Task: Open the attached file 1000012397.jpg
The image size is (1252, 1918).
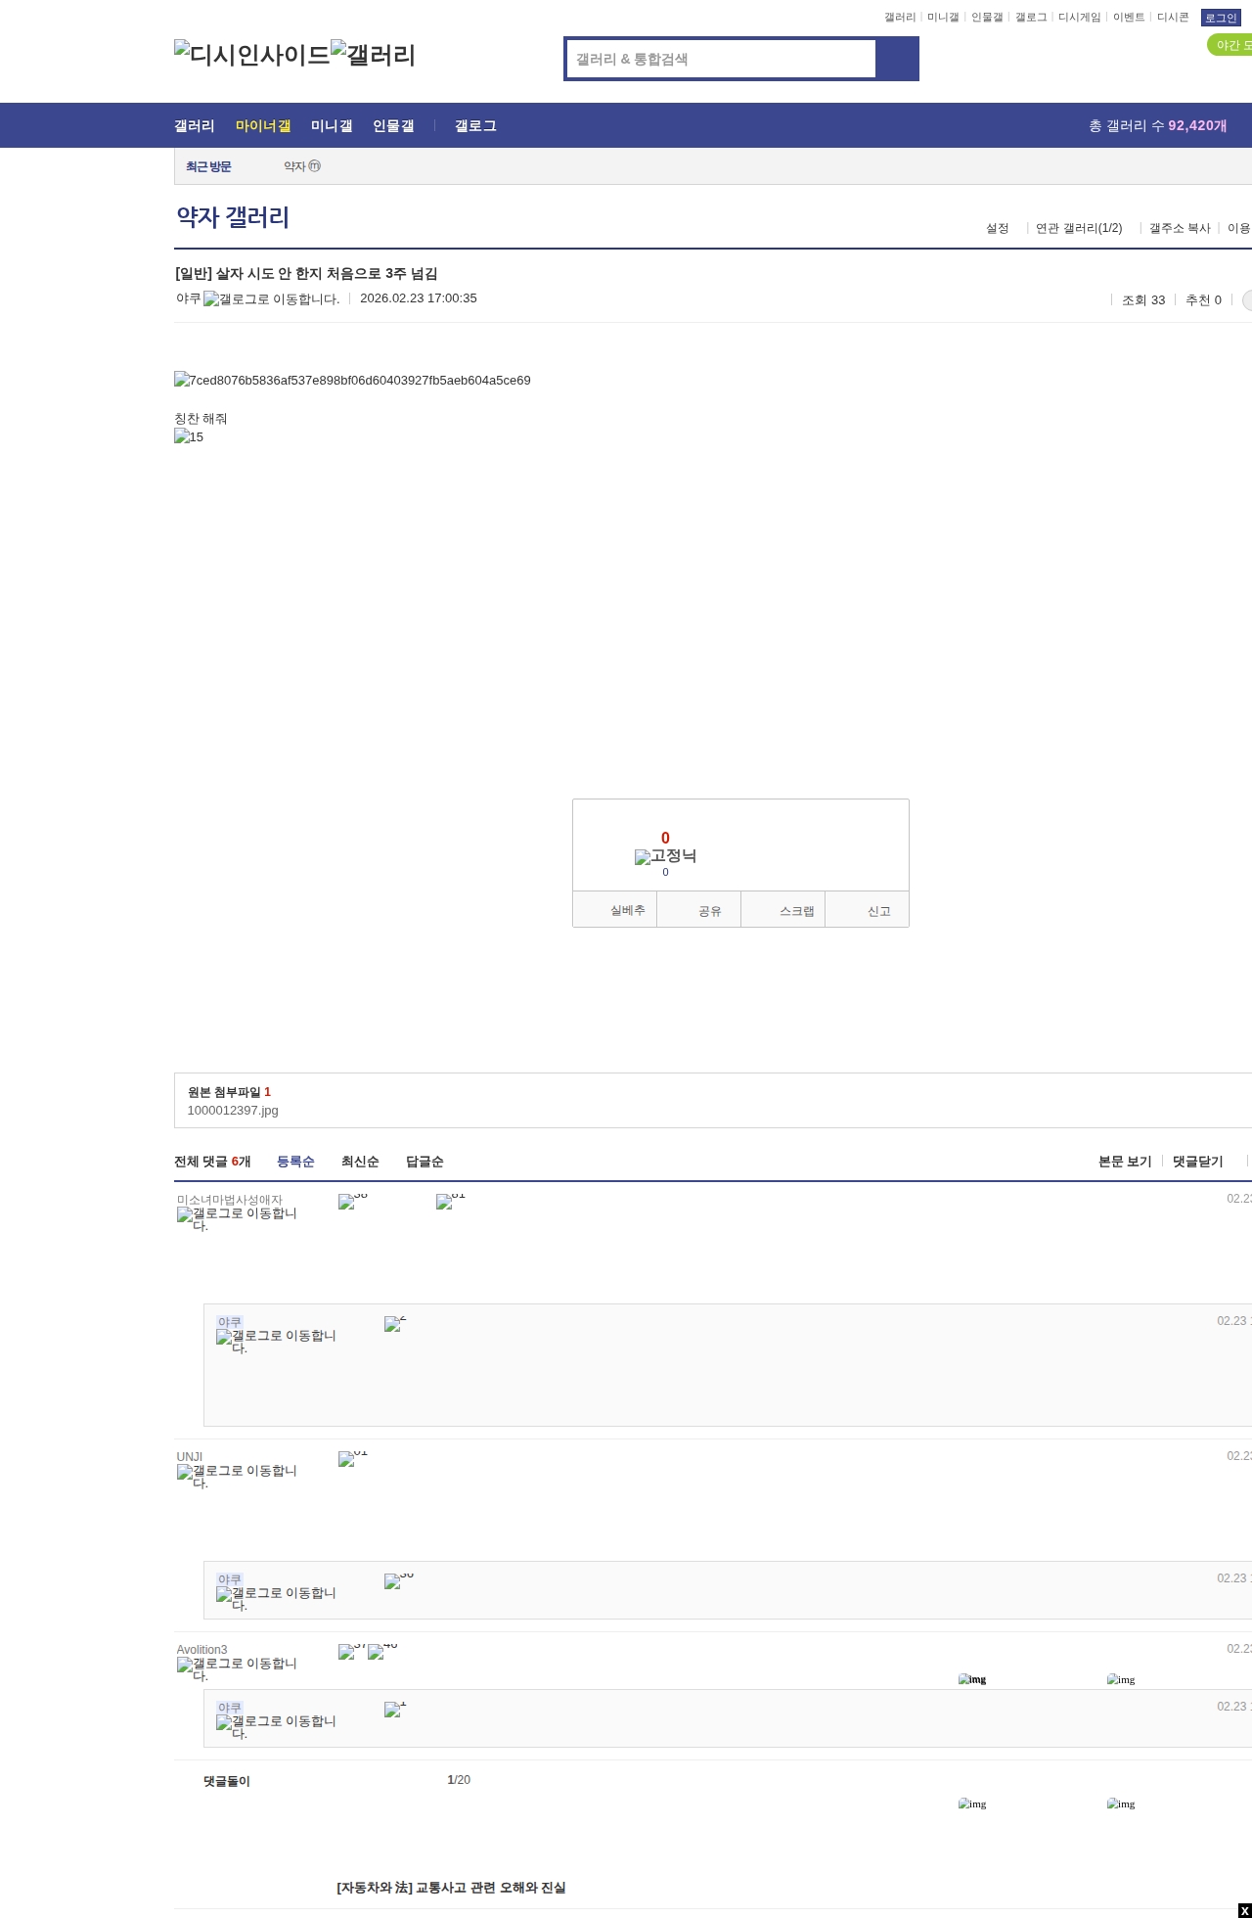Action: [233, 1110]
